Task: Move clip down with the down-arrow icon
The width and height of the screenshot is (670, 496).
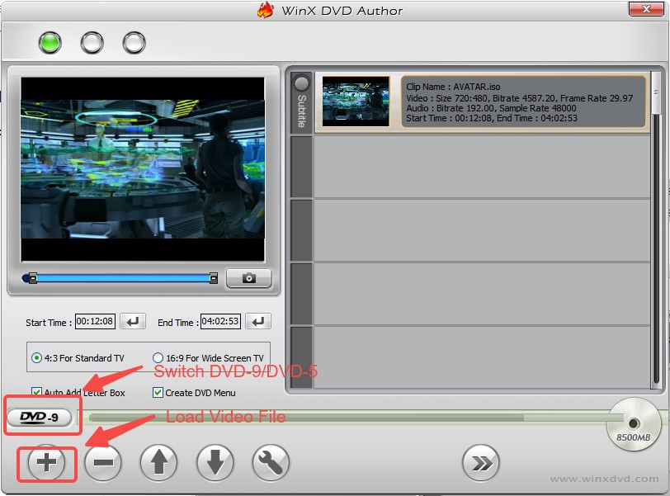Action: pos(215,464)
